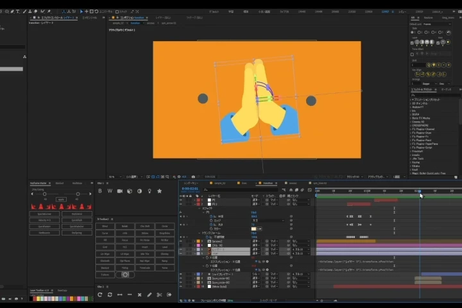Open the レンダーキュー tab
462x308 pixels.
[x=191, y=183]
